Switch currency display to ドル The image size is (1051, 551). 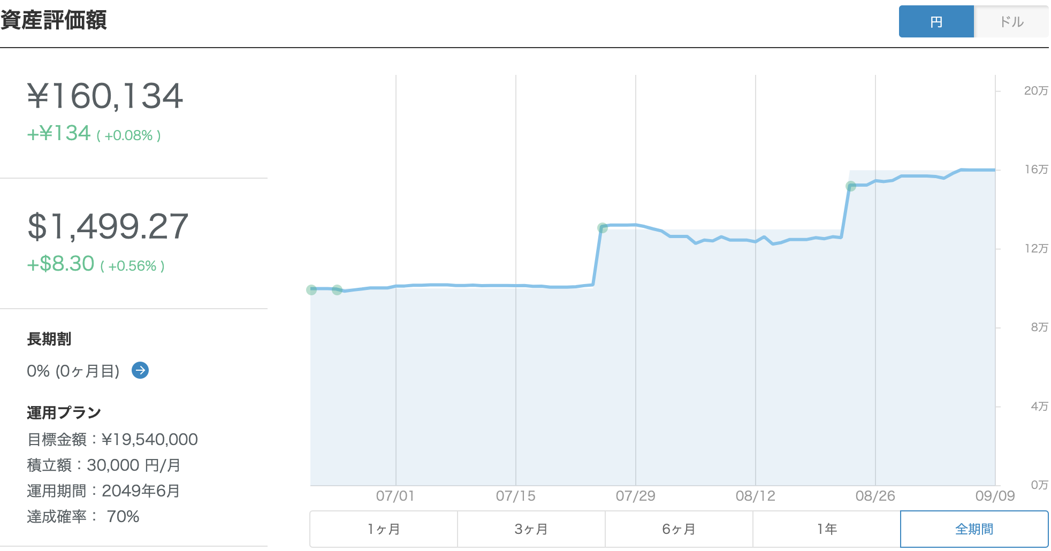click(1011, 21)
